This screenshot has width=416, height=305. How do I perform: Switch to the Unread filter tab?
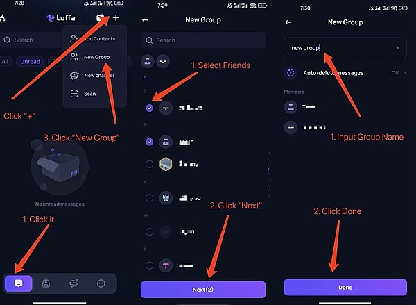(x=31, y=61)
